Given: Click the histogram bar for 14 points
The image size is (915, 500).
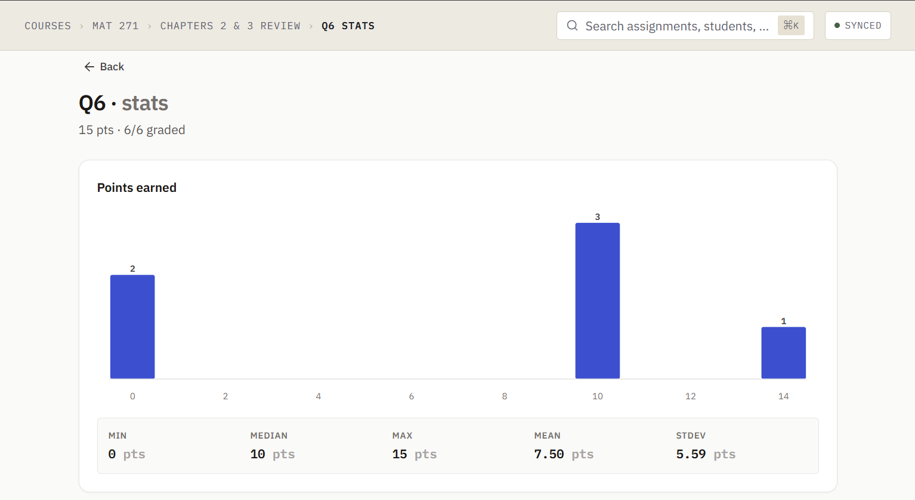Looking at the screenshot, I should tap(784, 353).
